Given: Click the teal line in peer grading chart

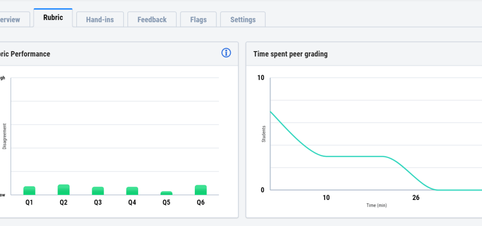Looking at the screenshot, I should tap(354, 156).
